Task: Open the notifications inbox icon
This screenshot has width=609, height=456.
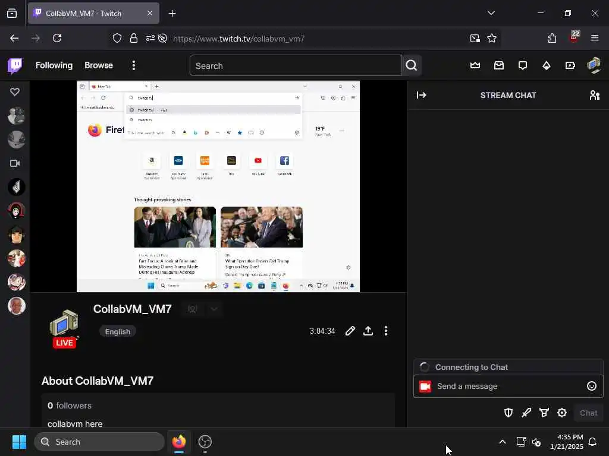Action: pyautogui.click(x=499, y=65)
